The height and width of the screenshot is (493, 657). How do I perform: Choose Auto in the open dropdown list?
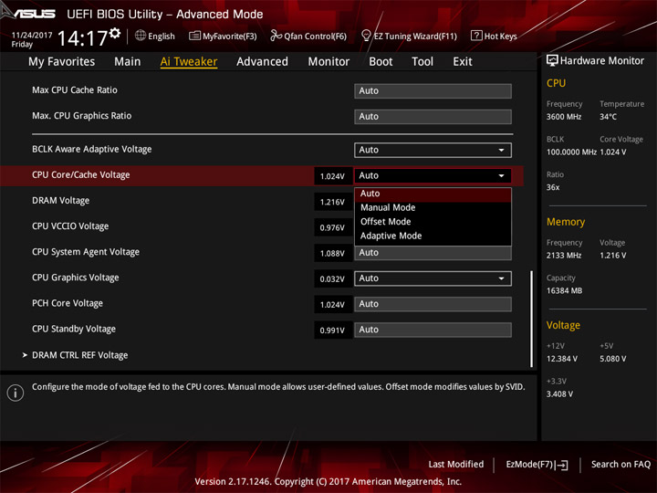[433, 194]
